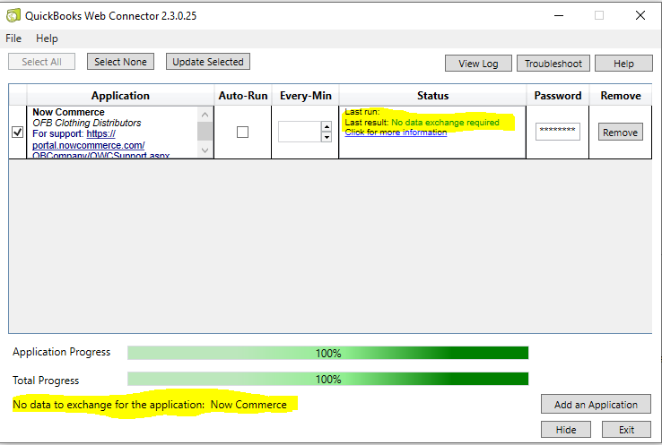This screenshot has height=445, width=662.
Task: Click the 'Click for more information' link
Action: [396, 133]
